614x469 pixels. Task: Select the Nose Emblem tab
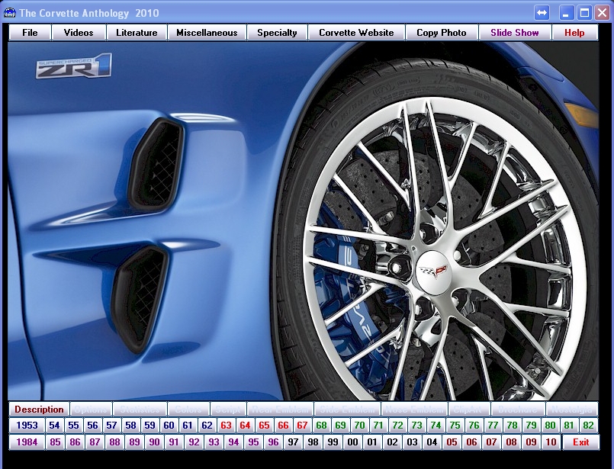(414, 410)
